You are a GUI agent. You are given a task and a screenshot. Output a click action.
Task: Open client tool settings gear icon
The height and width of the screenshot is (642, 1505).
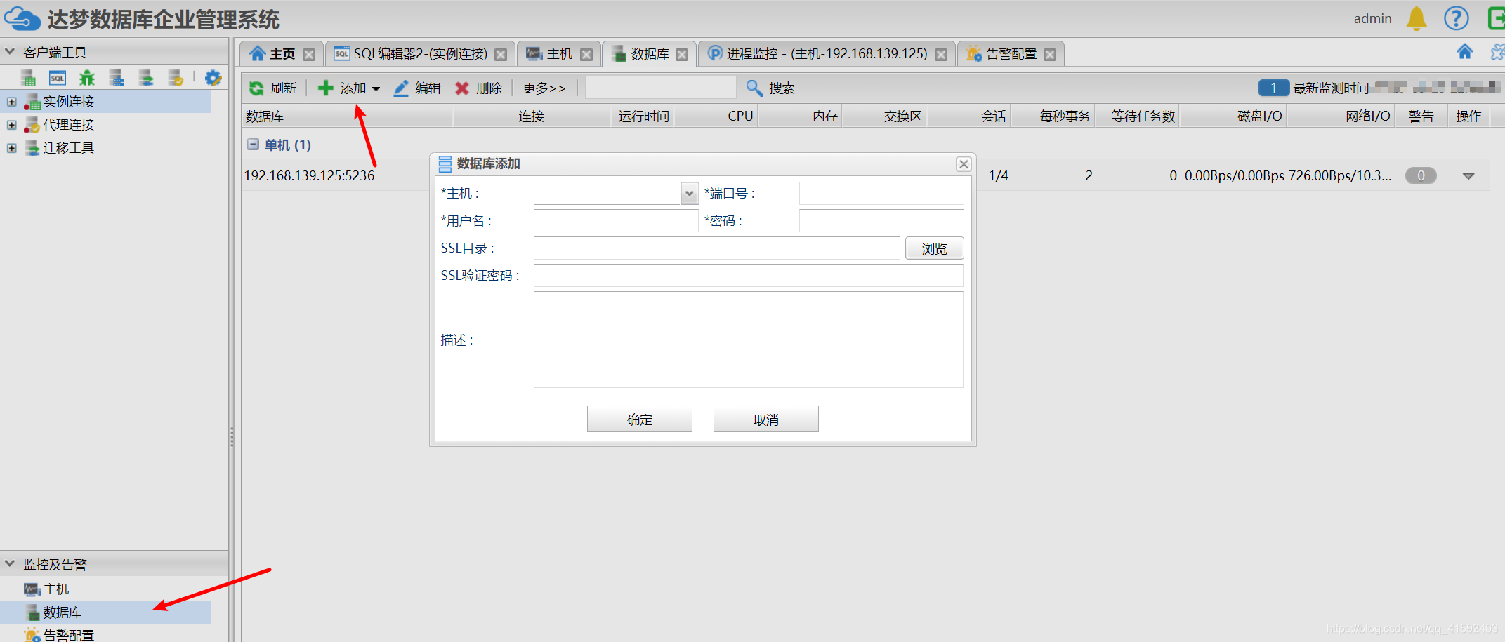[213, 78]
